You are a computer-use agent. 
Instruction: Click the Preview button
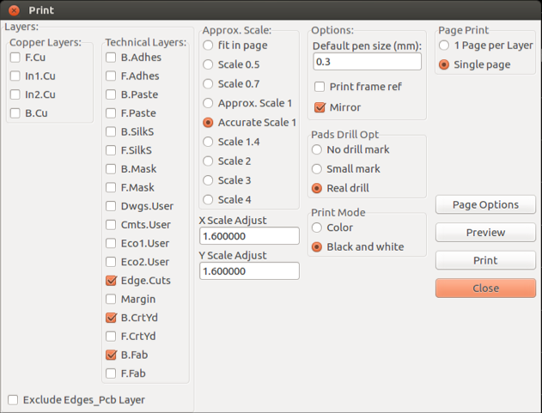(485, 233)
